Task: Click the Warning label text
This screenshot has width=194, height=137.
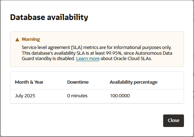Action: click(31, 39)
